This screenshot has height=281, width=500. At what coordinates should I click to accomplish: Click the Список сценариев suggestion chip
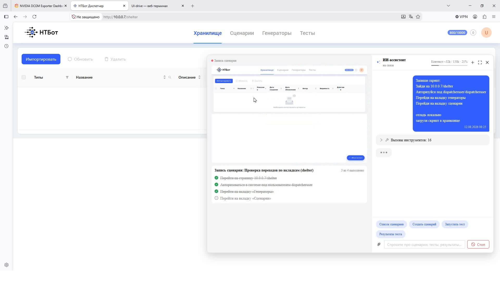391,224
